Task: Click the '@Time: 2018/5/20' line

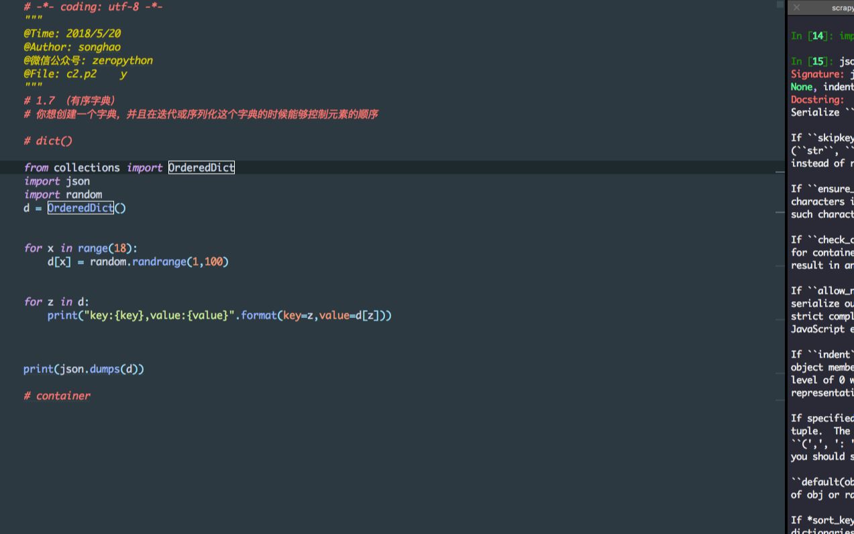Action: tap(72, 34)
